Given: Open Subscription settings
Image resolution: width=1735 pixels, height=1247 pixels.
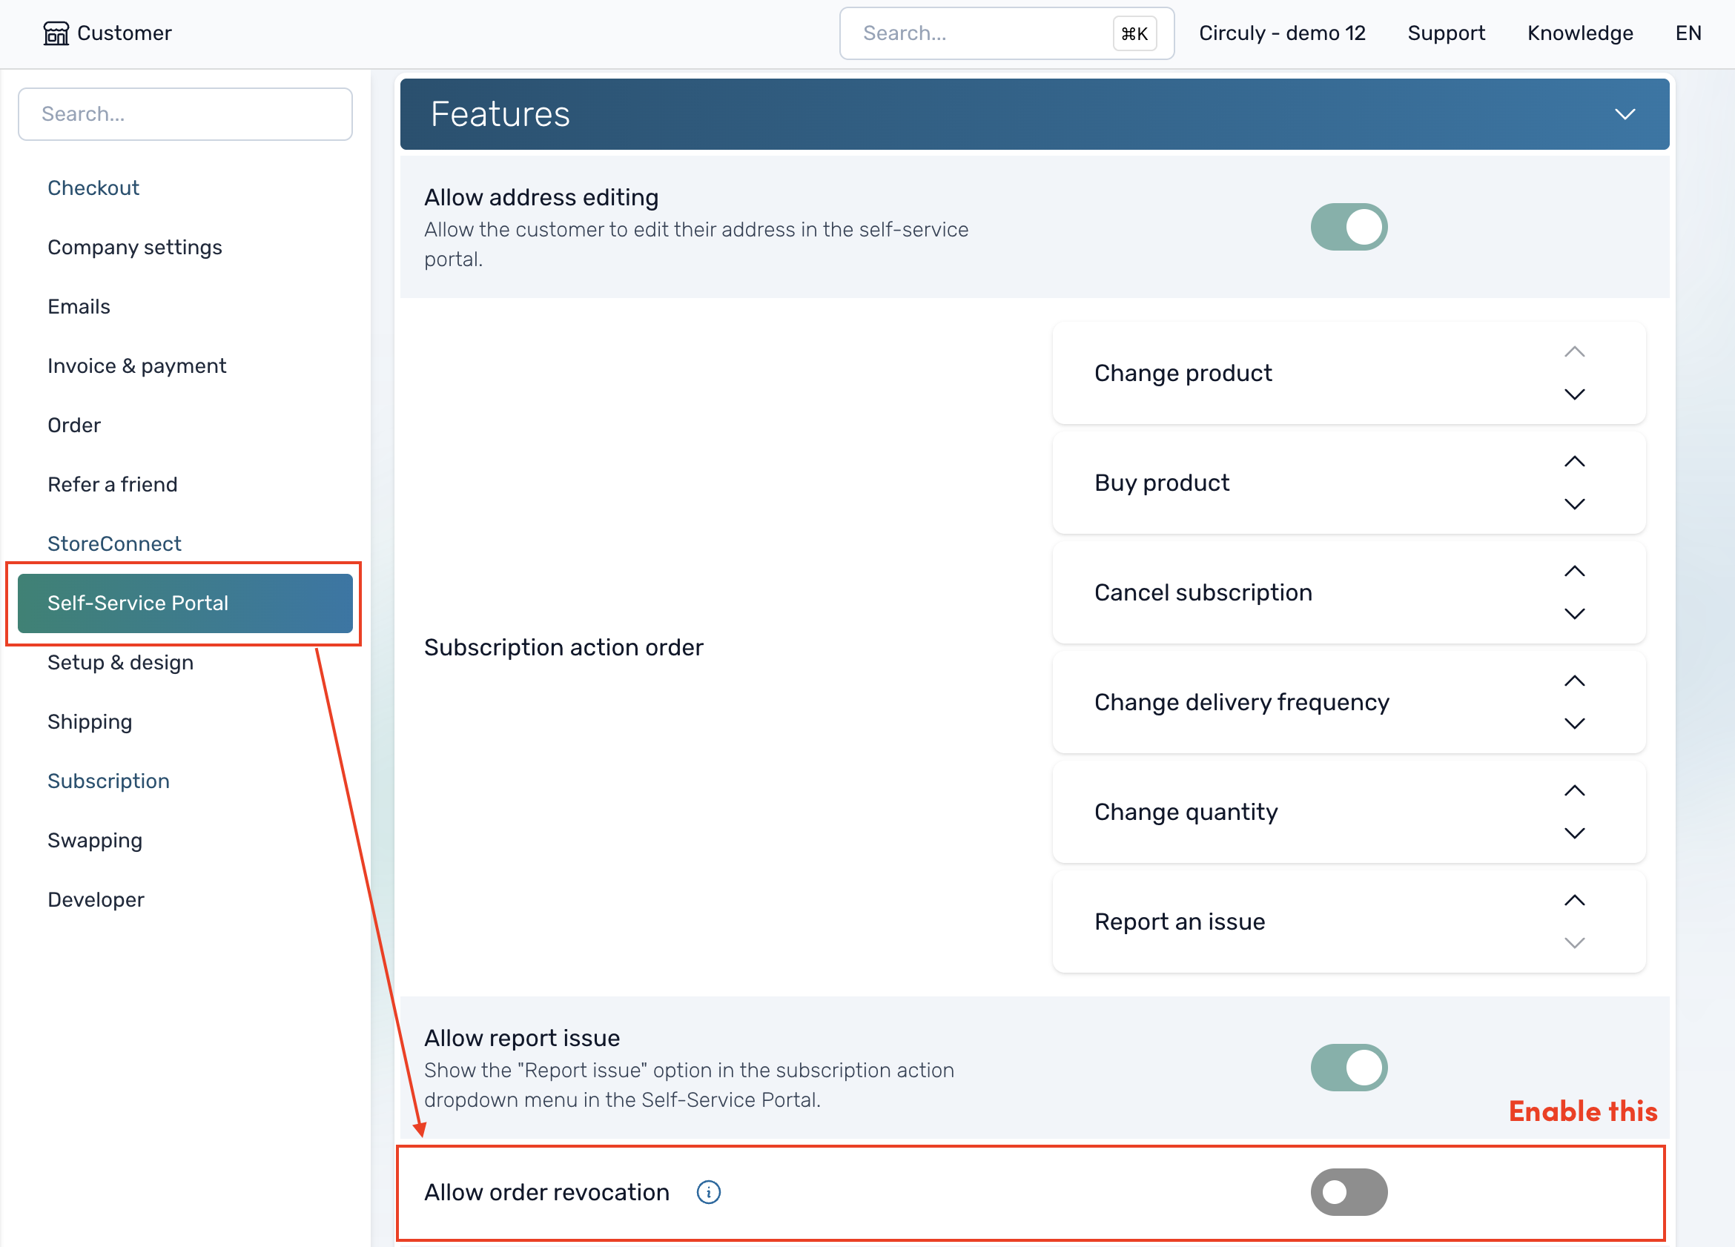Looking at the screenshot, I should tap(109, 781).
